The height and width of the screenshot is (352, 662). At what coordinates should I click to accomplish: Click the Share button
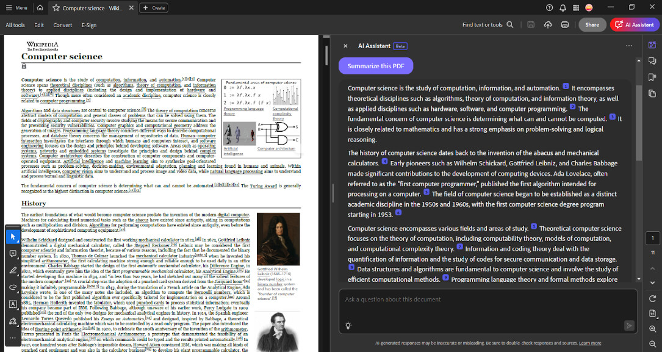[x=592, y=25]
